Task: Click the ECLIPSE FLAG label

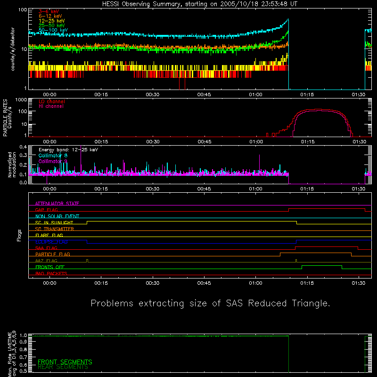Action: point(51,242)
